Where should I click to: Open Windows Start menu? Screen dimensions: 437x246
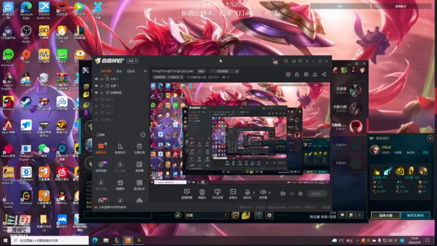click(x=5, y=240)
